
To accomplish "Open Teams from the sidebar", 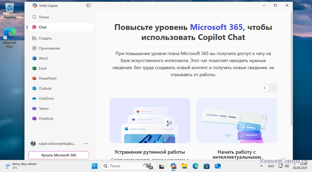I will pos(43,109).
